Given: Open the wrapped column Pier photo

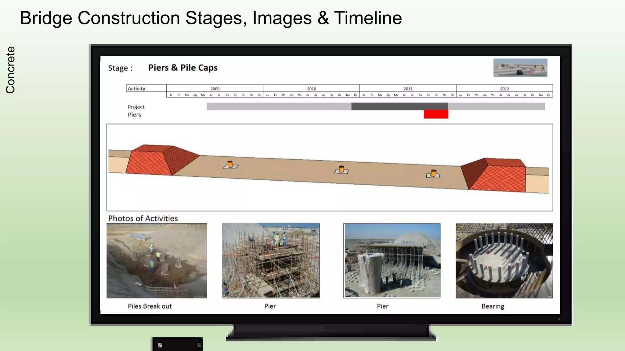Looking at the screenshot, I should tap(392, 261).
